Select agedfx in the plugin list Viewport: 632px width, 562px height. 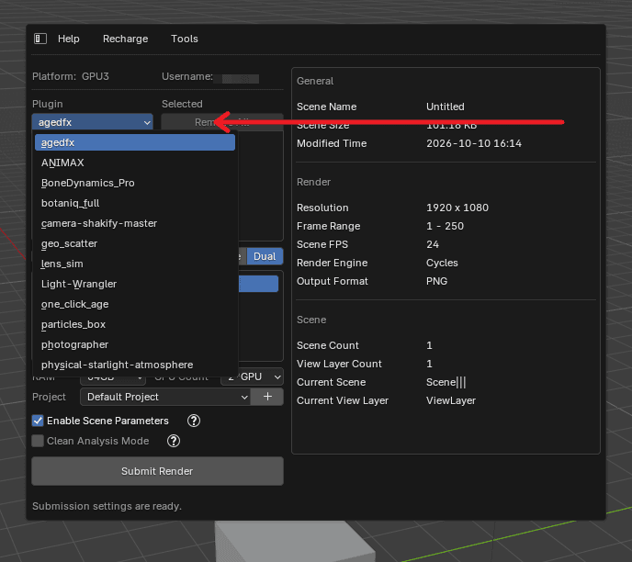coord(135,142)
